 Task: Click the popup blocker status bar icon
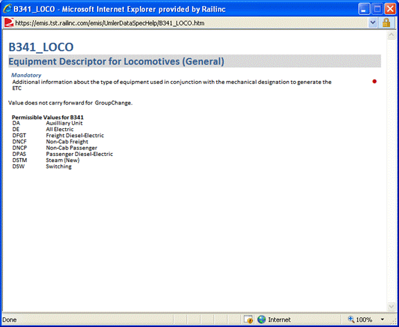(248, 319)
